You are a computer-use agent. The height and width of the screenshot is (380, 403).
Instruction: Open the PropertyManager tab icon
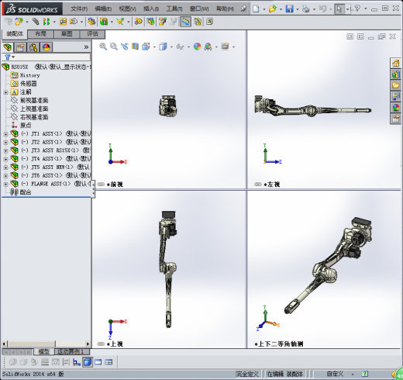(20, 47)
